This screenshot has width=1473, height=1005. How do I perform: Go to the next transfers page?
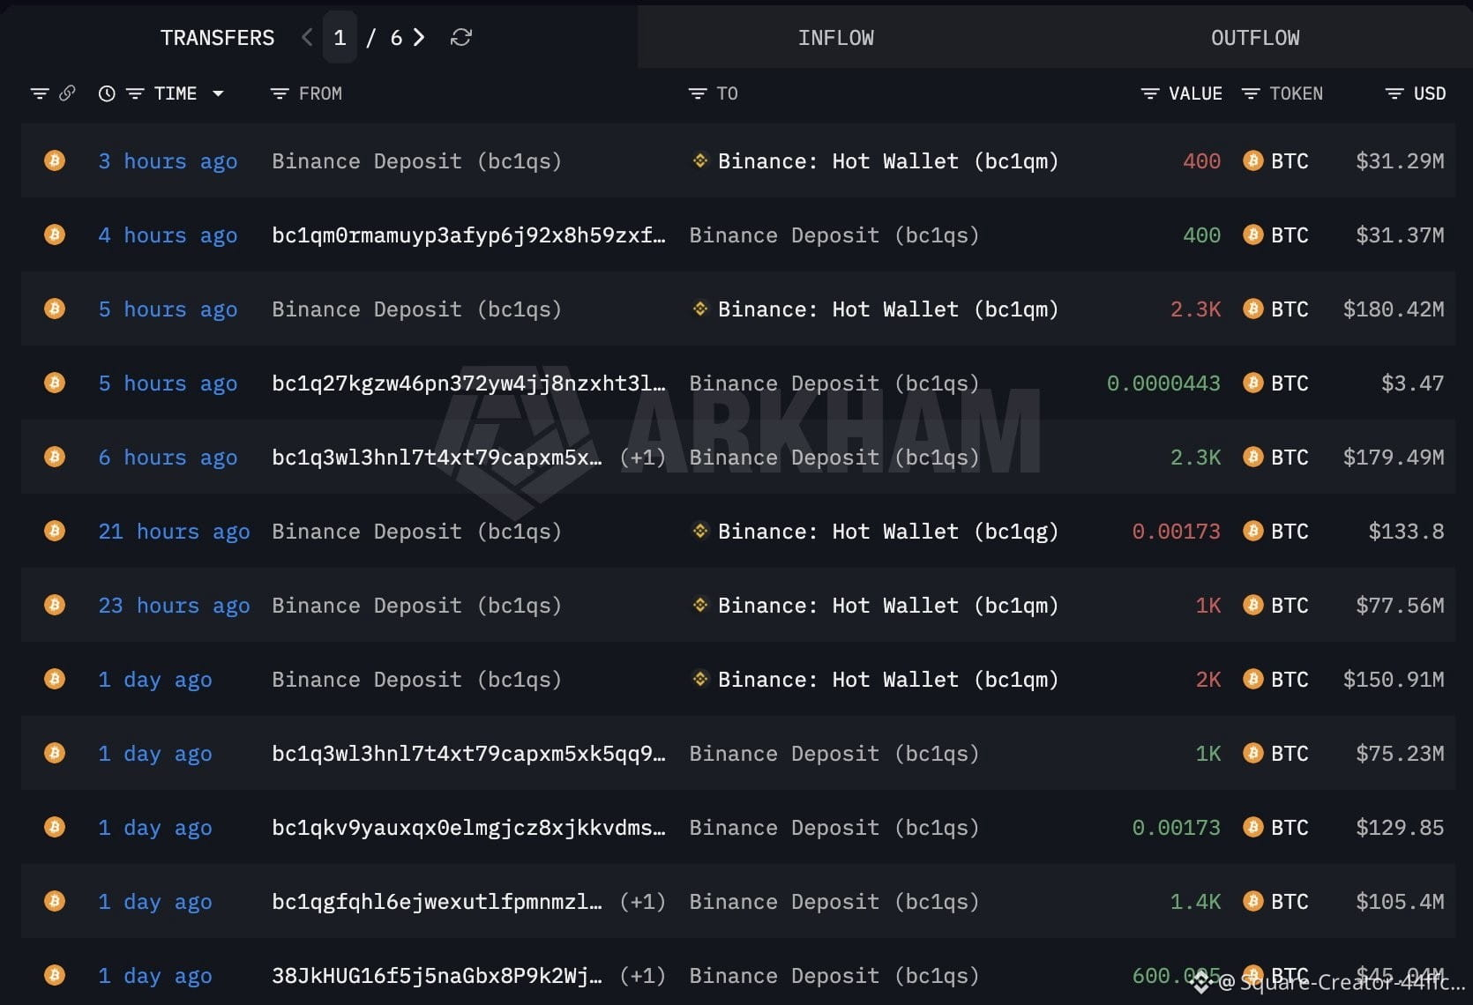[419, 37]
